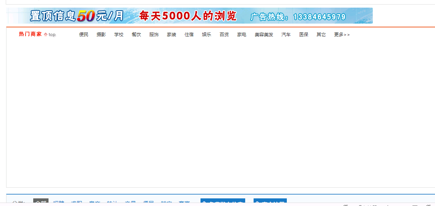The width and height of the screenshot is (435, 206).
Task: Open the 家装 category
Action: click(171, 35)
